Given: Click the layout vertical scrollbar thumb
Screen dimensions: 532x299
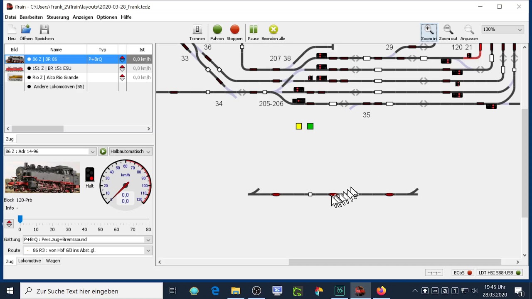Looking at the screenshot, I should 525,164.
